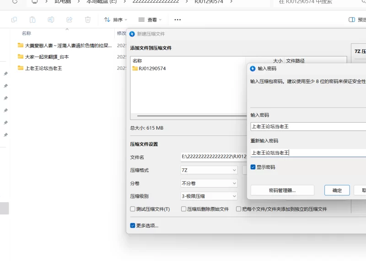Expand the 分卷 不分卷 dropdown
366x261 pixels.
coord(209,183)
